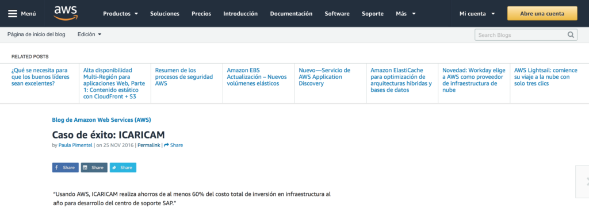Click the Abre una cuenta button
The width and height of the screenshot is (589, 208).
pos(542,14)
